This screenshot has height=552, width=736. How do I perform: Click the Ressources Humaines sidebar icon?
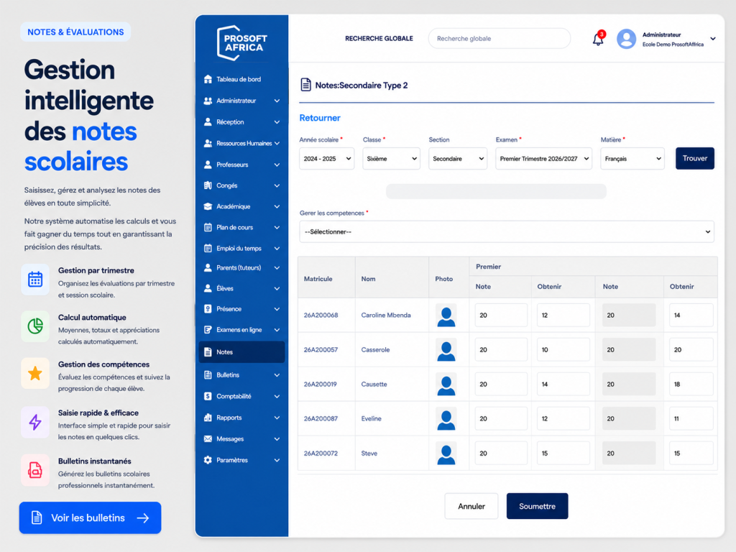click(x=208, y=143)
